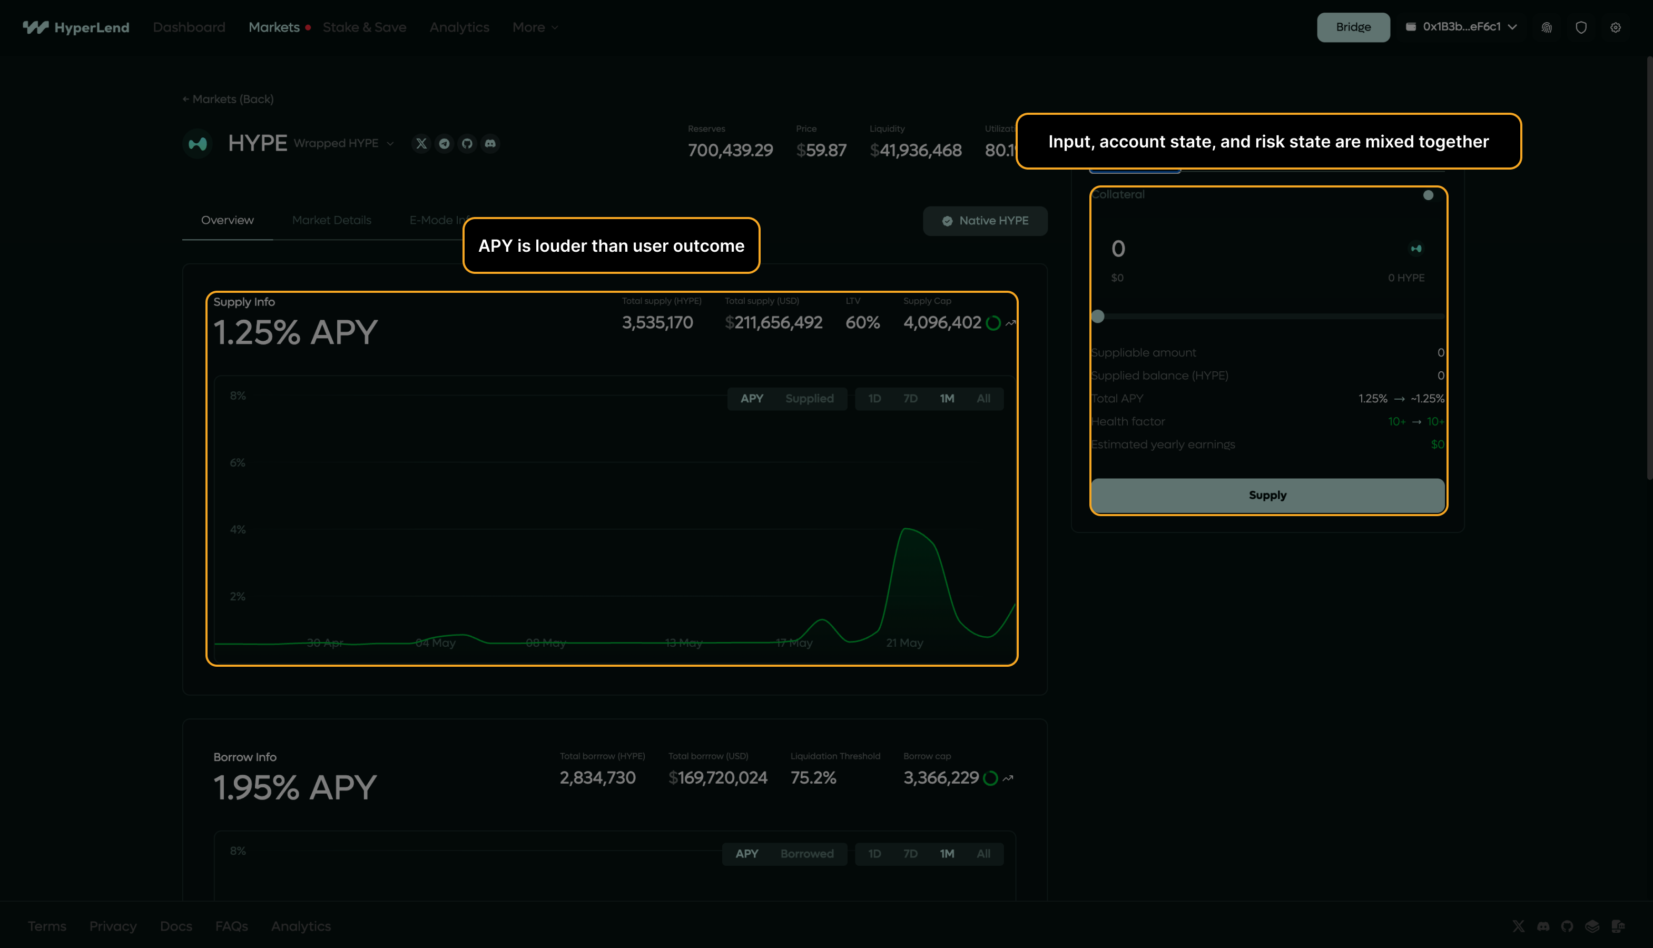Click the Supply Cap usage ring indicator
This screenshot has width=1653, height=948.
point(993,323)
